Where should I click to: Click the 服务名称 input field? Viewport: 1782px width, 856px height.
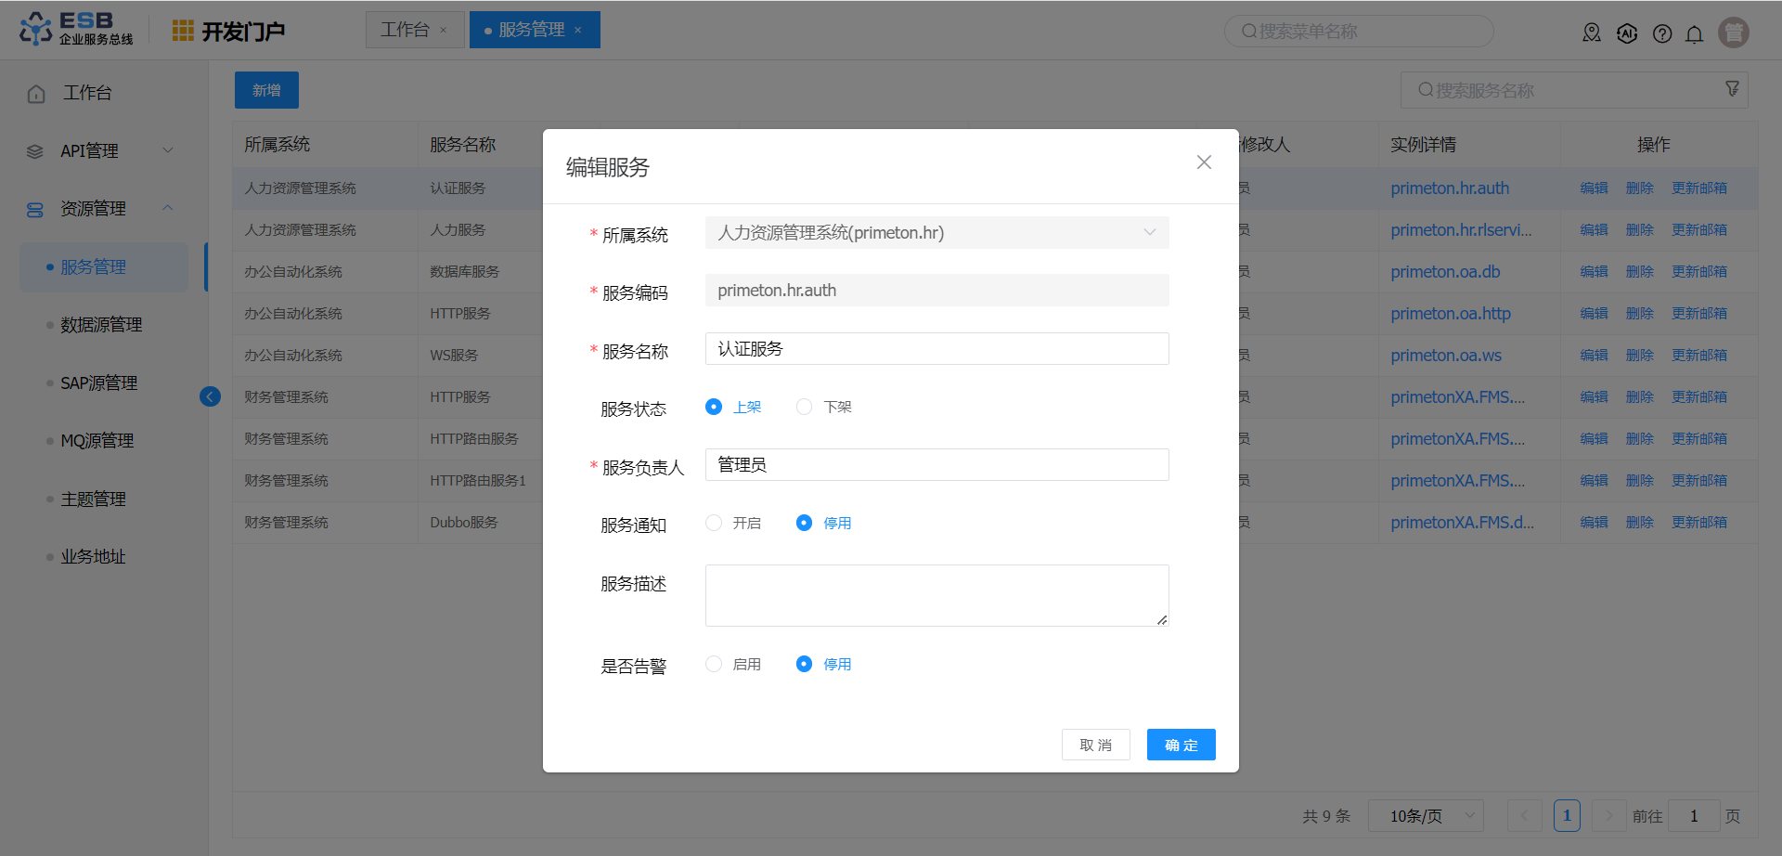pyautogui.click(x=936, y=349)
